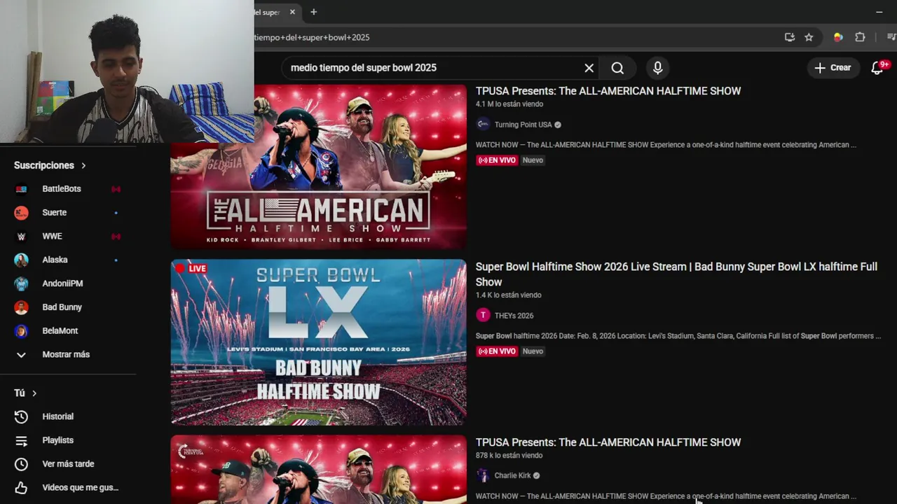This screenshot has height=504, width=897.
Task: Click the Bad Bunny avatar in sidebar
Action: point(22,307)
